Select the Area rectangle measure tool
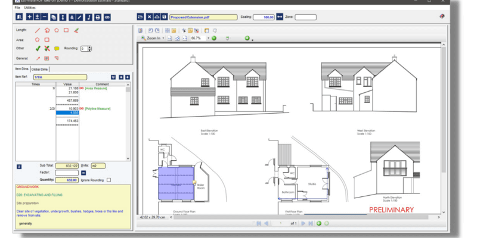Image resolution: width=477 pixels, height=238 pixels. click(x=47, y=39)
